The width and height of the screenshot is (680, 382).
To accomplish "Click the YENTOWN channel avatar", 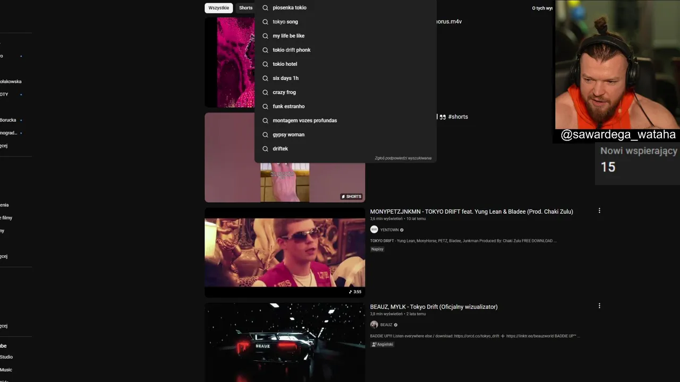I will coord(374,230).
